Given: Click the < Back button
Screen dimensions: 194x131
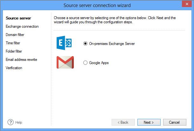Looking at the screenshot, I should point(123,122).
